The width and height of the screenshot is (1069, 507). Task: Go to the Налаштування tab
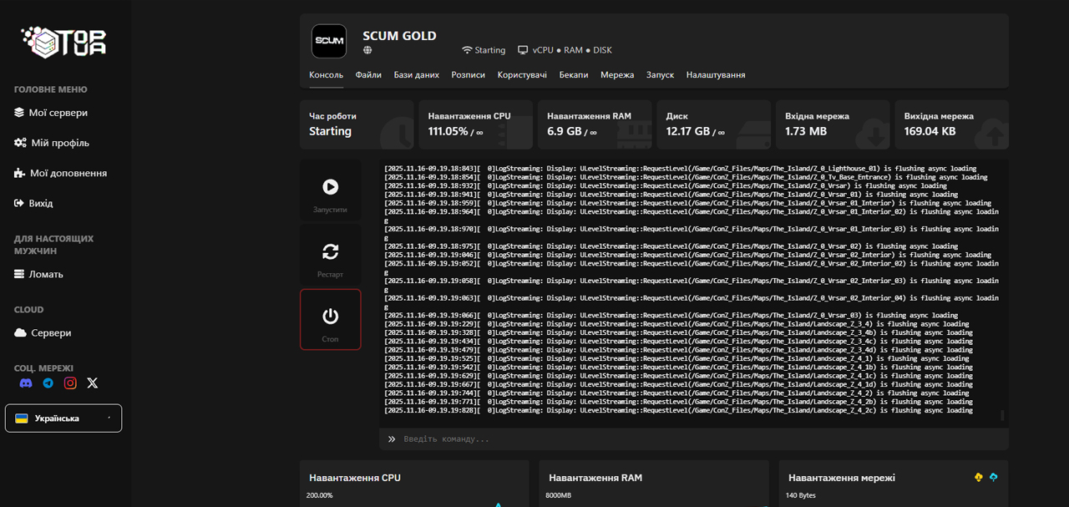pyautogui.click(x=716, y=75)
